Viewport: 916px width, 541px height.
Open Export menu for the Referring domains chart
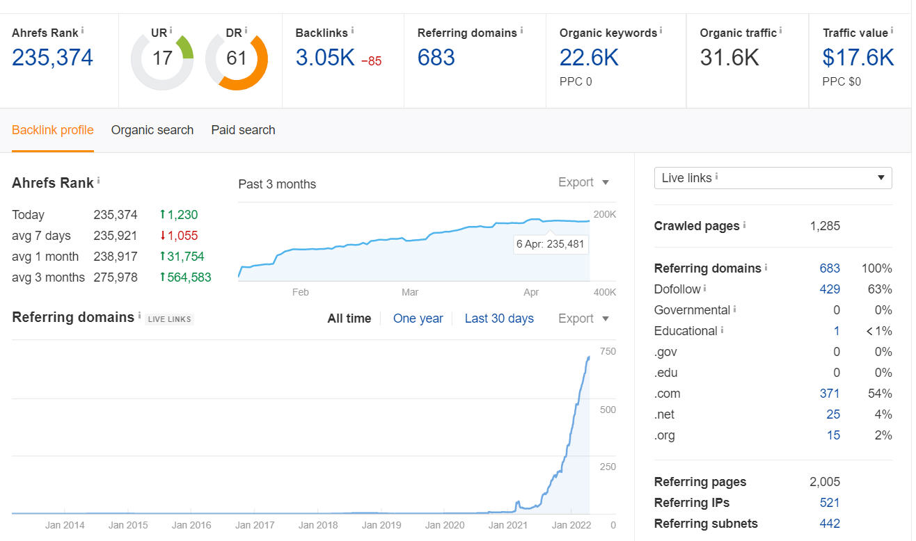[584, 318]
